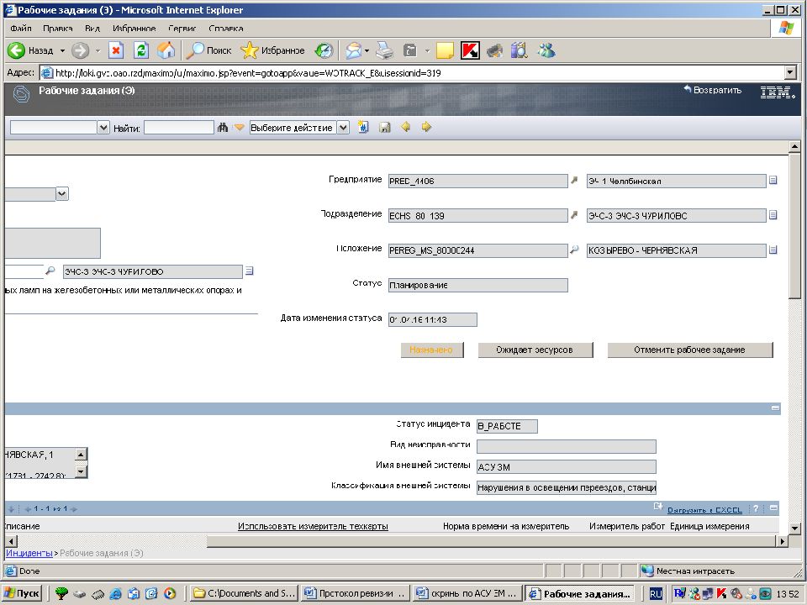Screen dimensions: 807x605
Task: Open the Правка menu
Action: click(x=58, y=29)
